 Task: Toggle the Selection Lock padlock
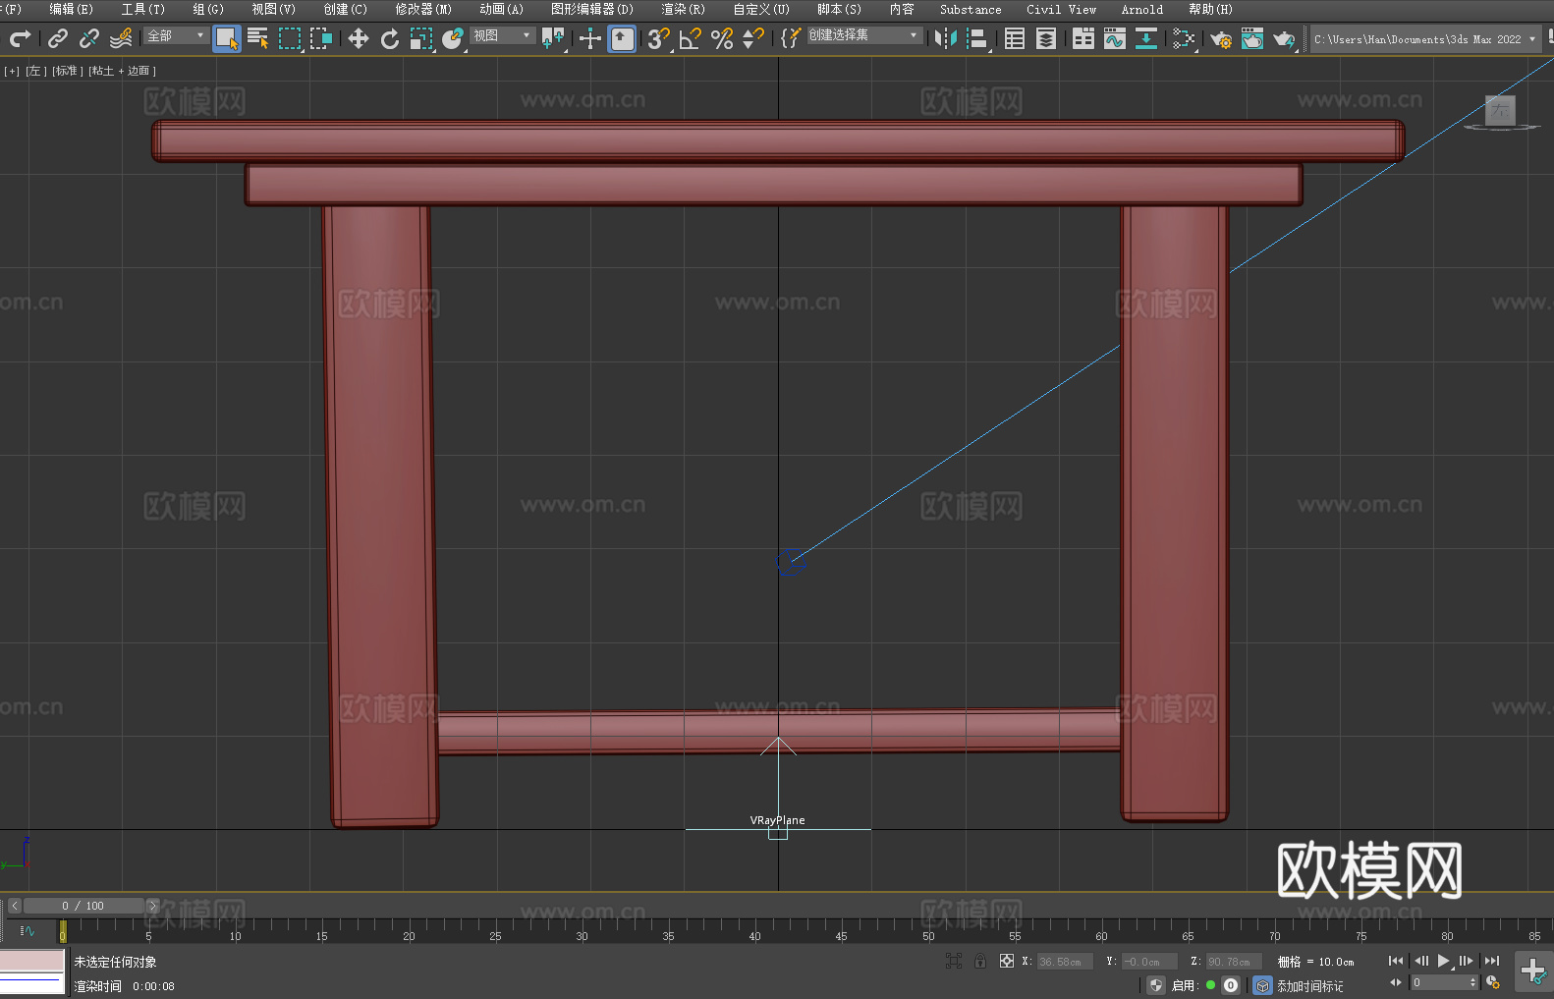pyautogui.click(x=980, y=961)
